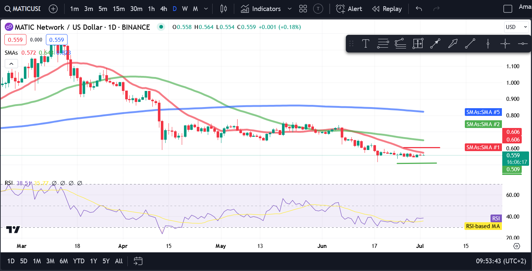Image resolution: width=532 pixels, height=271 pixels.
Task: Click the compare or add symbol plus icon
Action: (x=53, y=9)
